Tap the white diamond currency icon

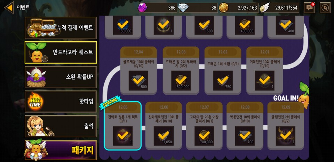(183, 8)
